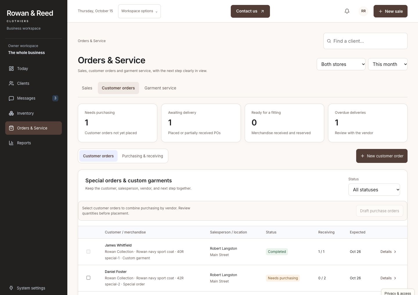Viewport: 418px width, 295px height.
Task: Switch to the Garment service tab
Action: [x=160, y=88]
